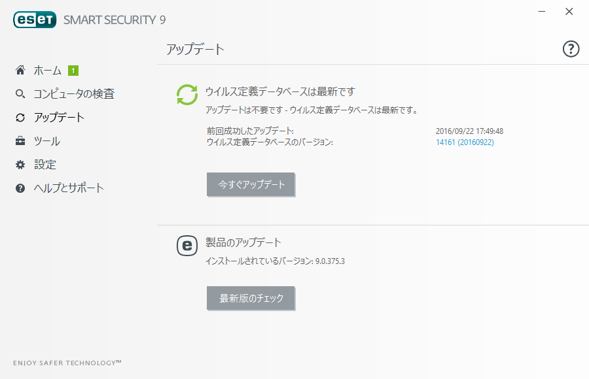This screenshot has height=379, width=589.
Task: Click the 今すぐアップデート button
Action: [251, 184]
